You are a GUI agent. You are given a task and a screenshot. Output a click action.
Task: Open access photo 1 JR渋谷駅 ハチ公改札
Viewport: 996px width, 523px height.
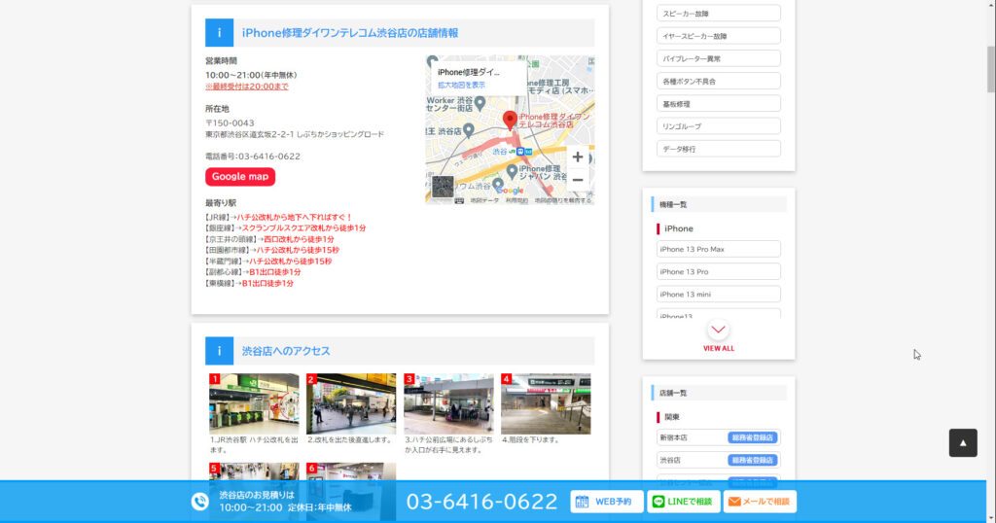click(x=254, y=403)
